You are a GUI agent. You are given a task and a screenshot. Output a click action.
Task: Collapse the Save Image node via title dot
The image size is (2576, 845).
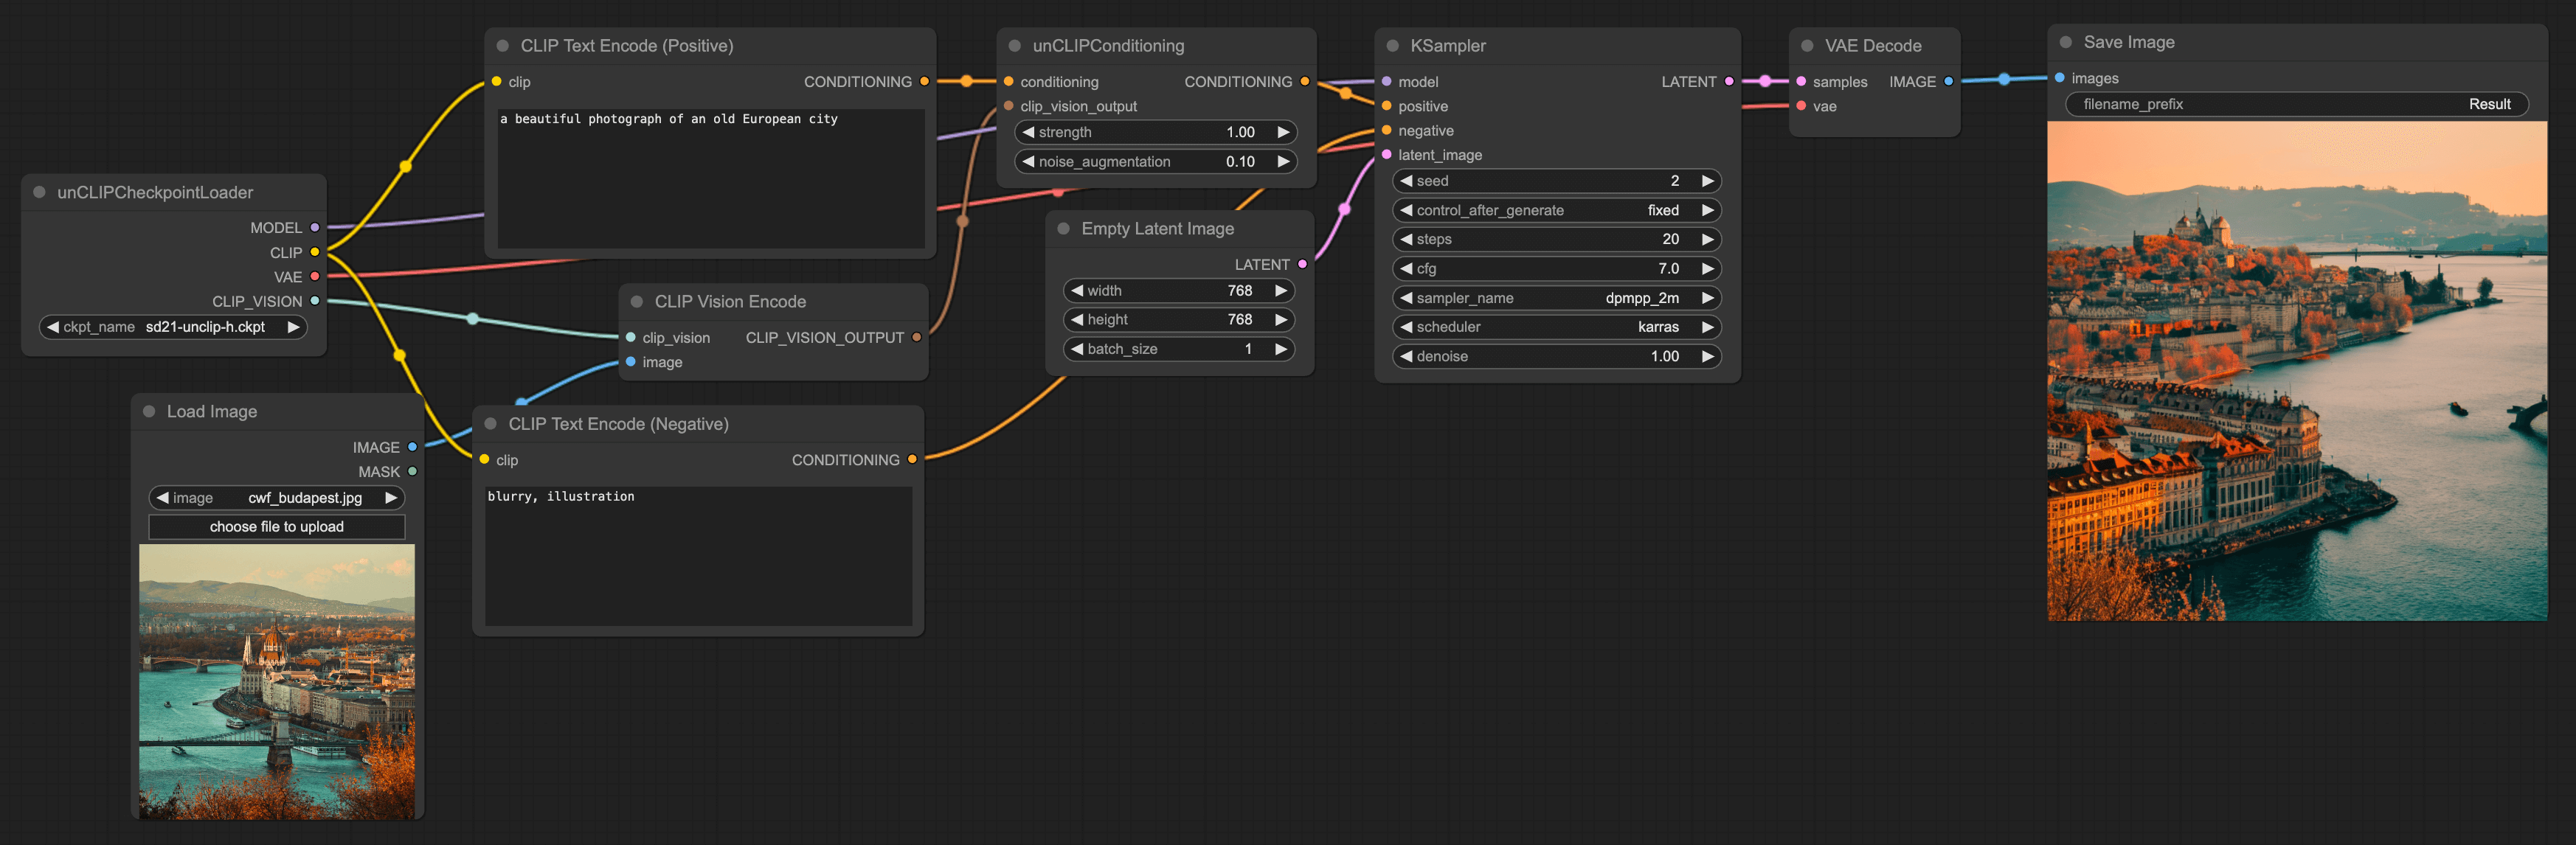coord(2066,42)
